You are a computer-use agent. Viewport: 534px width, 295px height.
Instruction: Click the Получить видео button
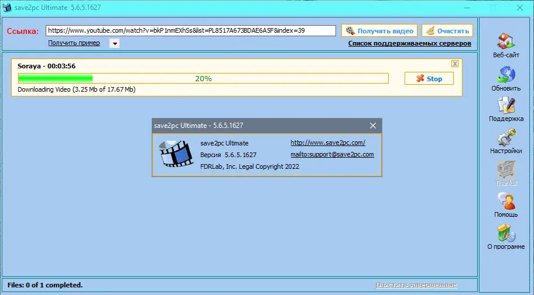coord(379,30)
